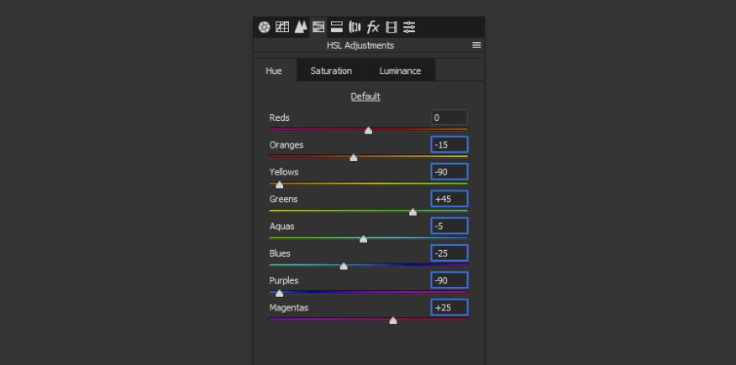Focus the Greens value field showing +45

point(449,199)
